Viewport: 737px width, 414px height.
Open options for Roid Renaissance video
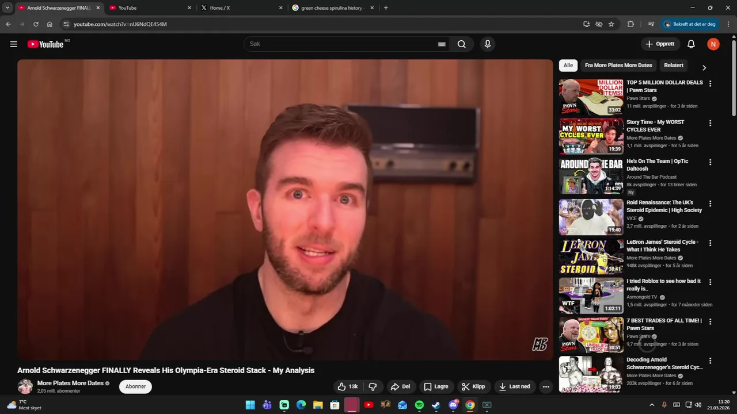[x=710, y=204]
